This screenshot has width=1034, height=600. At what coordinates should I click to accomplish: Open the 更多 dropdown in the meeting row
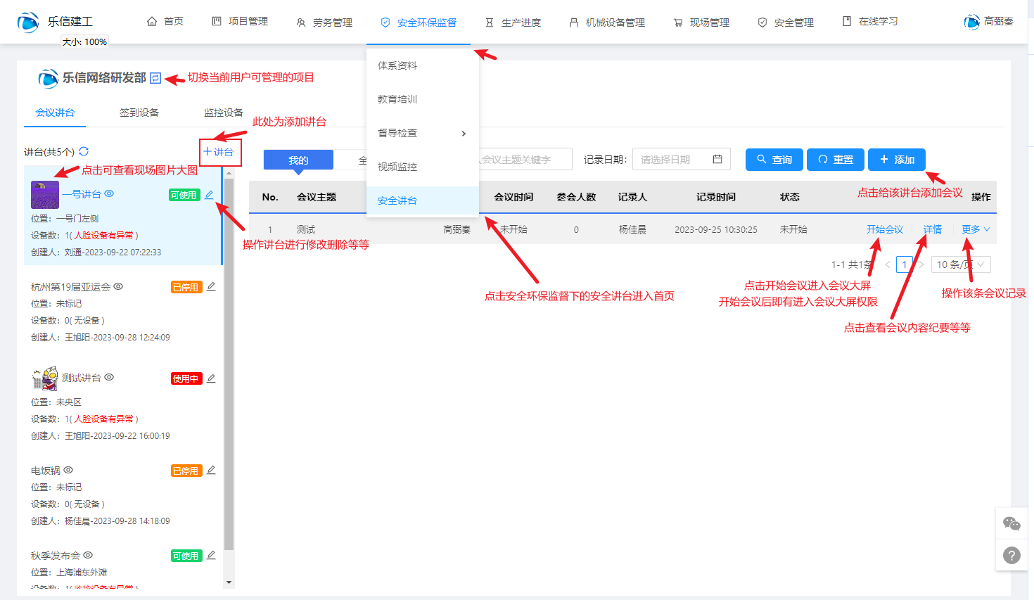coord(975,229)
